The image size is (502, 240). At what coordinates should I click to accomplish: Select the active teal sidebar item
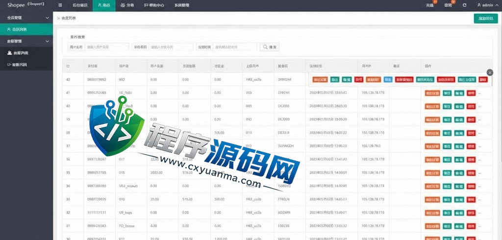[26, 29]
